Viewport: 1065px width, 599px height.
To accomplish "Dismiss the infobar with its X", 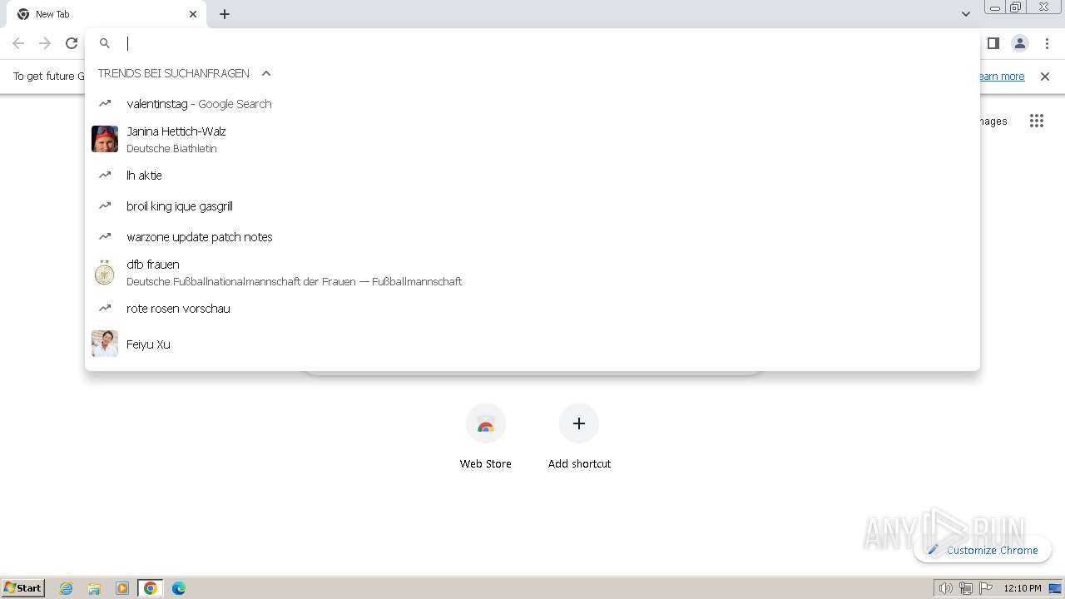I will (1045, 77).
